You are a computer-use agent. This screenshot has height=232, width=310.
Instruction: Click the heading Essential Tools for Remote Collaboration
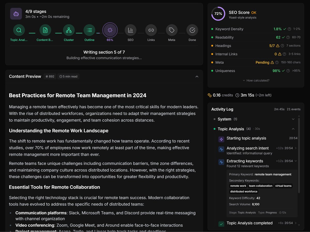55,187
